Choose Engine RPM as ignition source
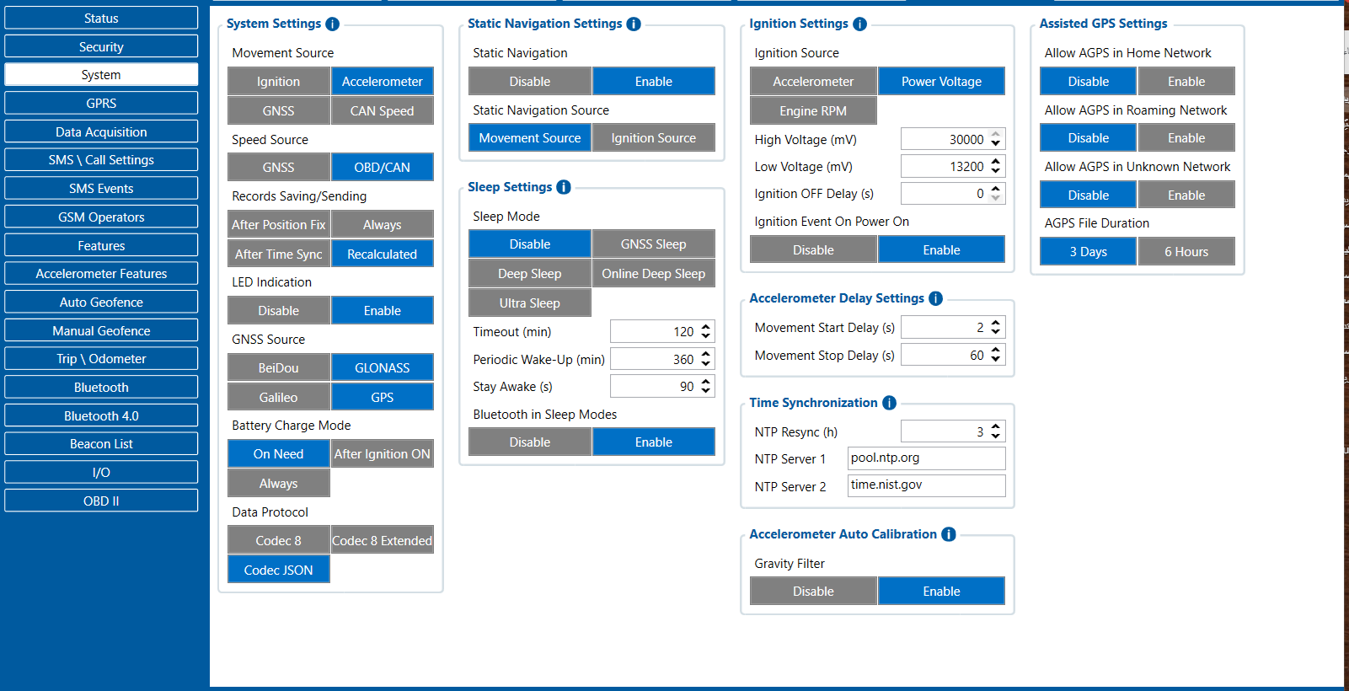Viewport: 1349px width, 691px height. coord(813,111)
